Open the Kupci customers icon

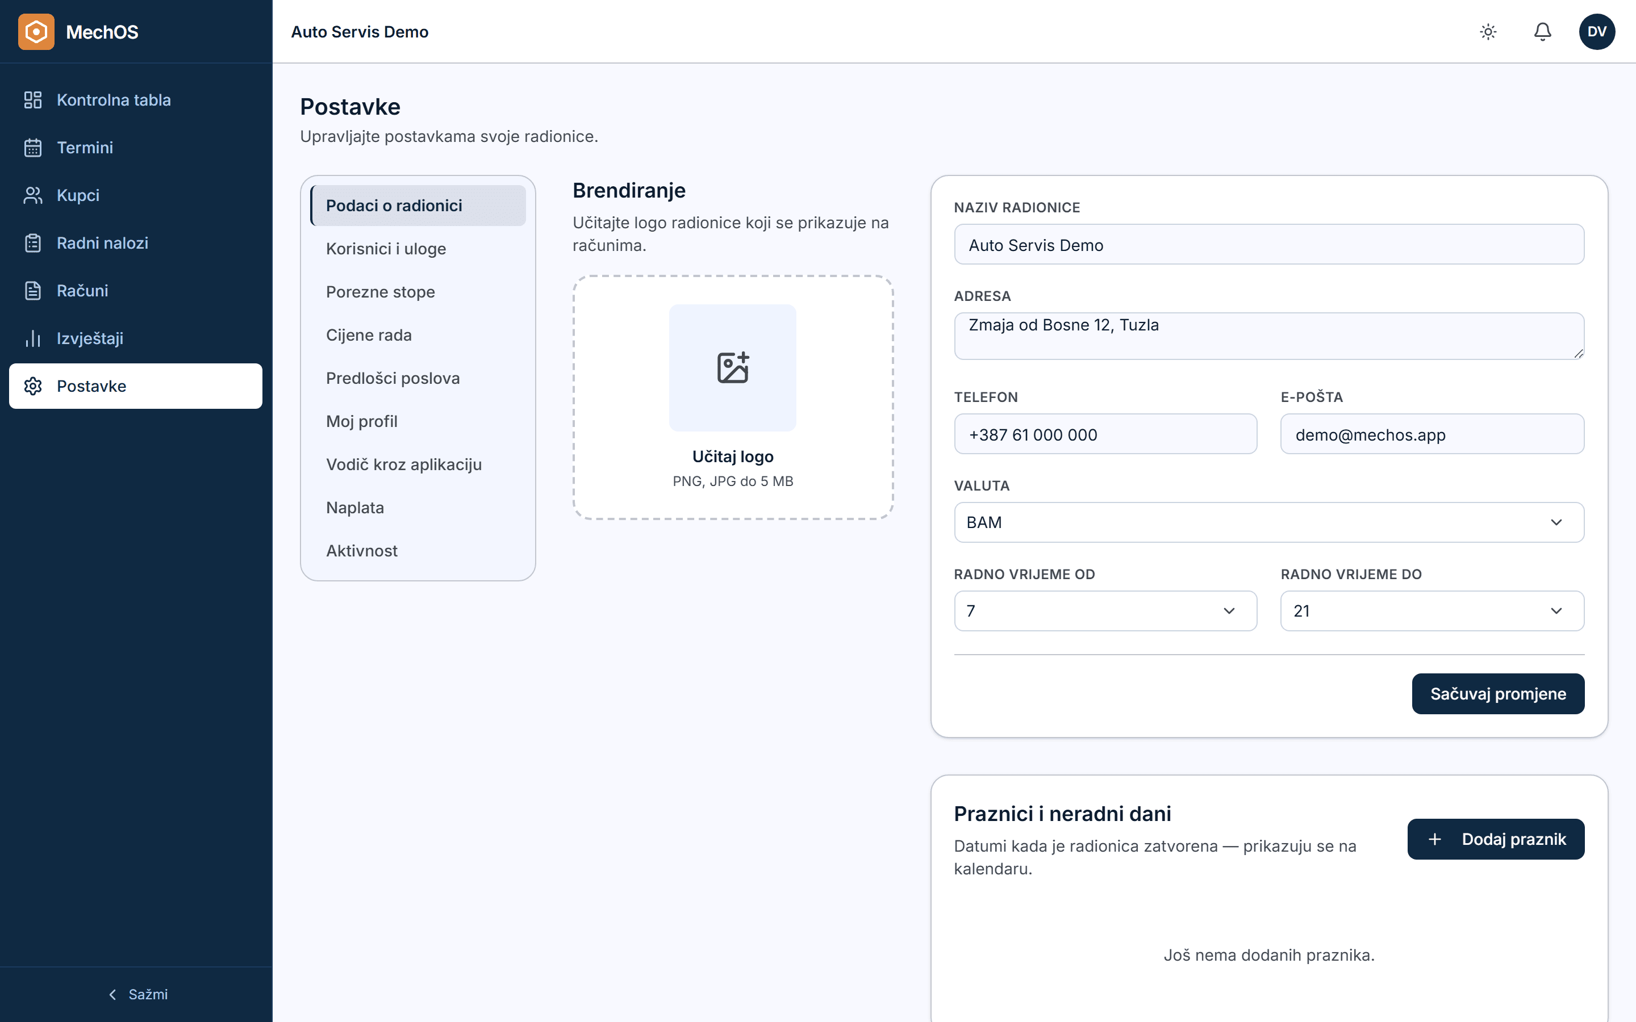pyautogui.click(x=33, y=195)
